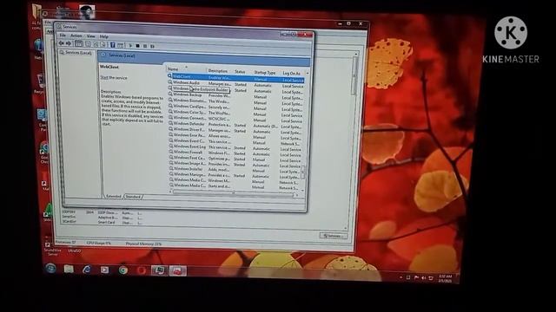The image size is (556, 312).
Task: Open Chrome from the taskbar
Action: click(123, 270)
